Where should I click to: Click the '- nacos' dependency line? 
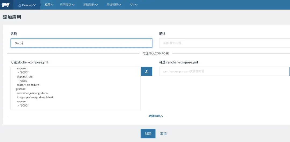click(22, 81)
